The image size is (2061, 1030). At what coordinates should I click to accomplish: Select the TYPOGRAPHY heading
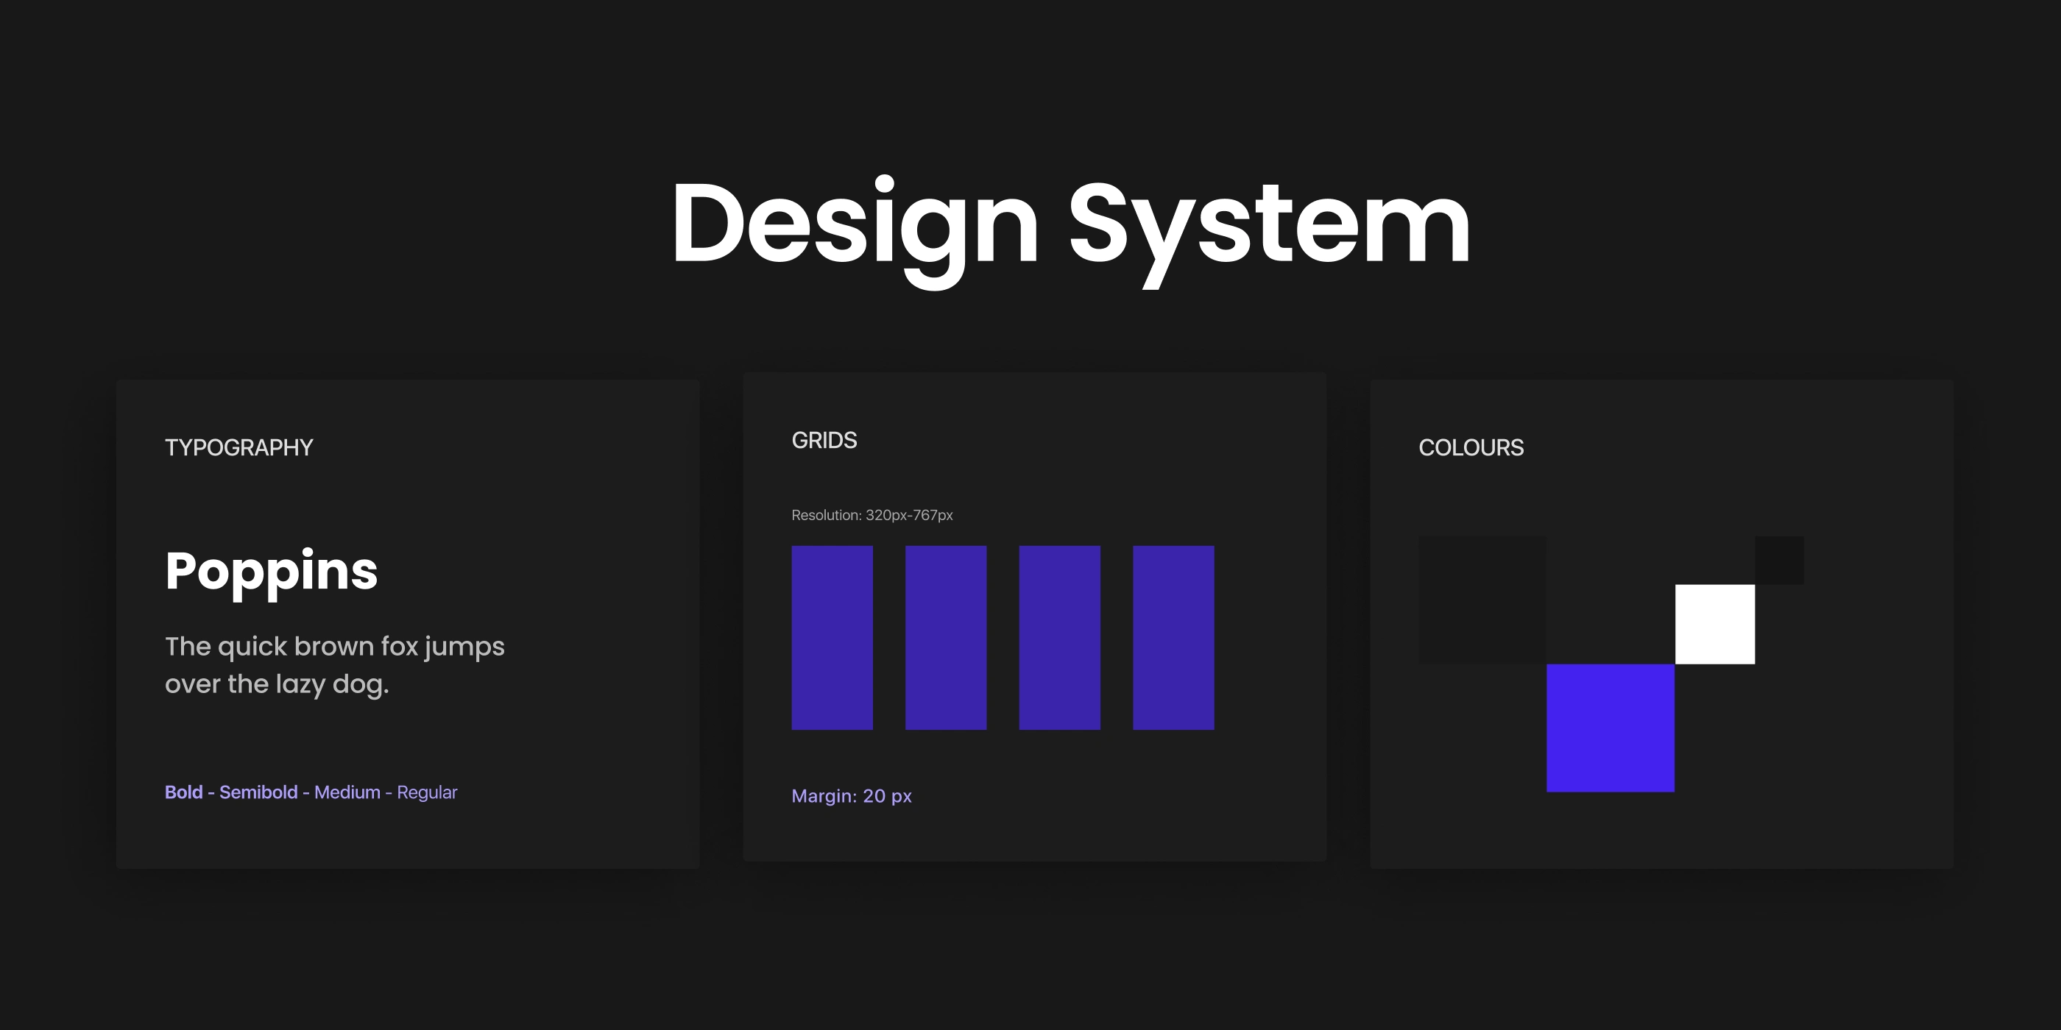coord(238,447)
